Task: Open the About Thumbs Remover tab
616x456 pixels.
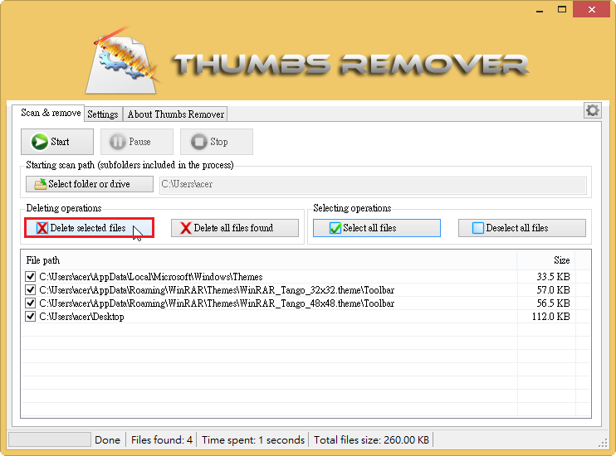Action: tap(175, 114)
